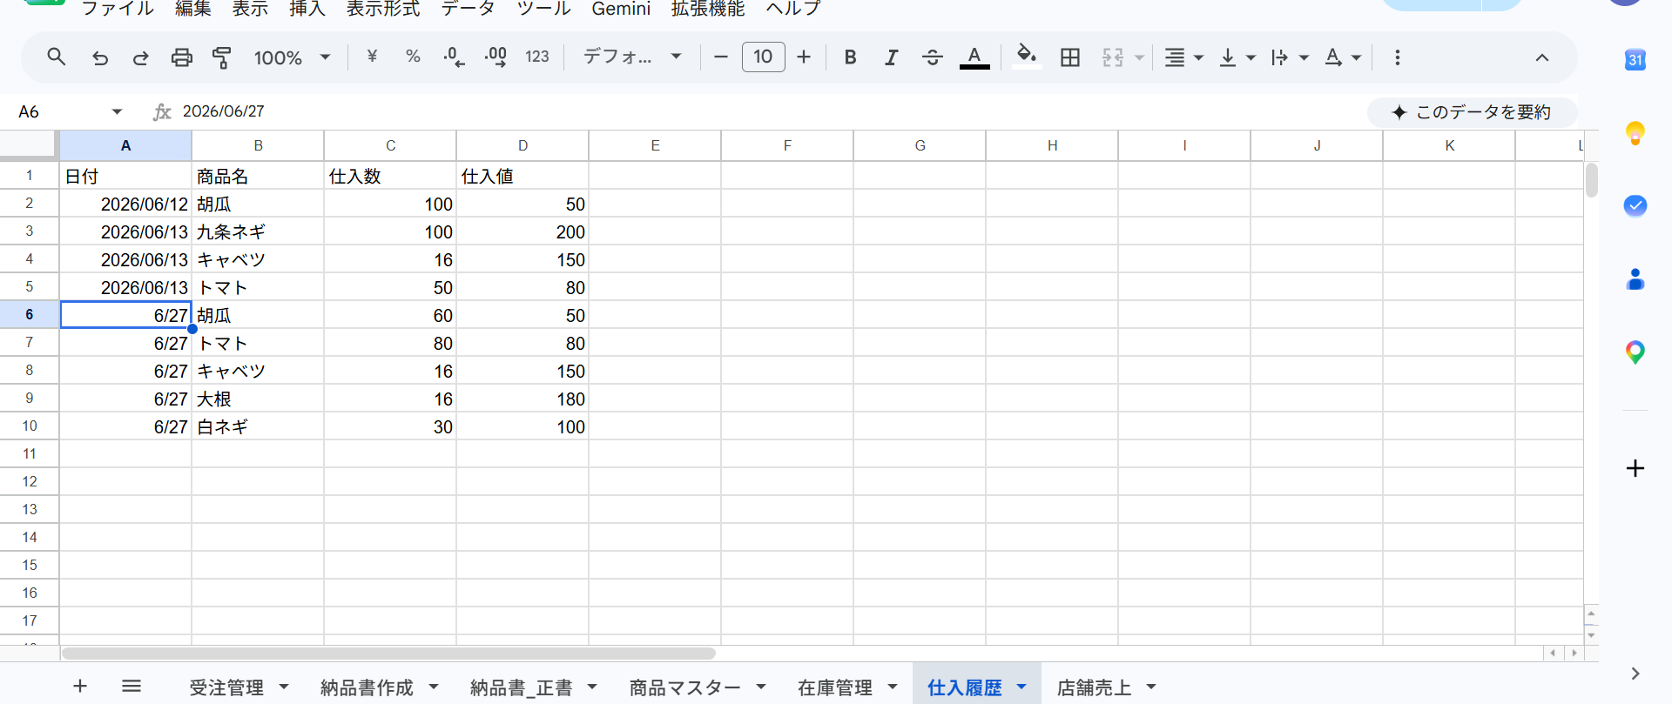Toggle italic formatting
Viewport: 1672px width, 704px height.
pos(891,57)
